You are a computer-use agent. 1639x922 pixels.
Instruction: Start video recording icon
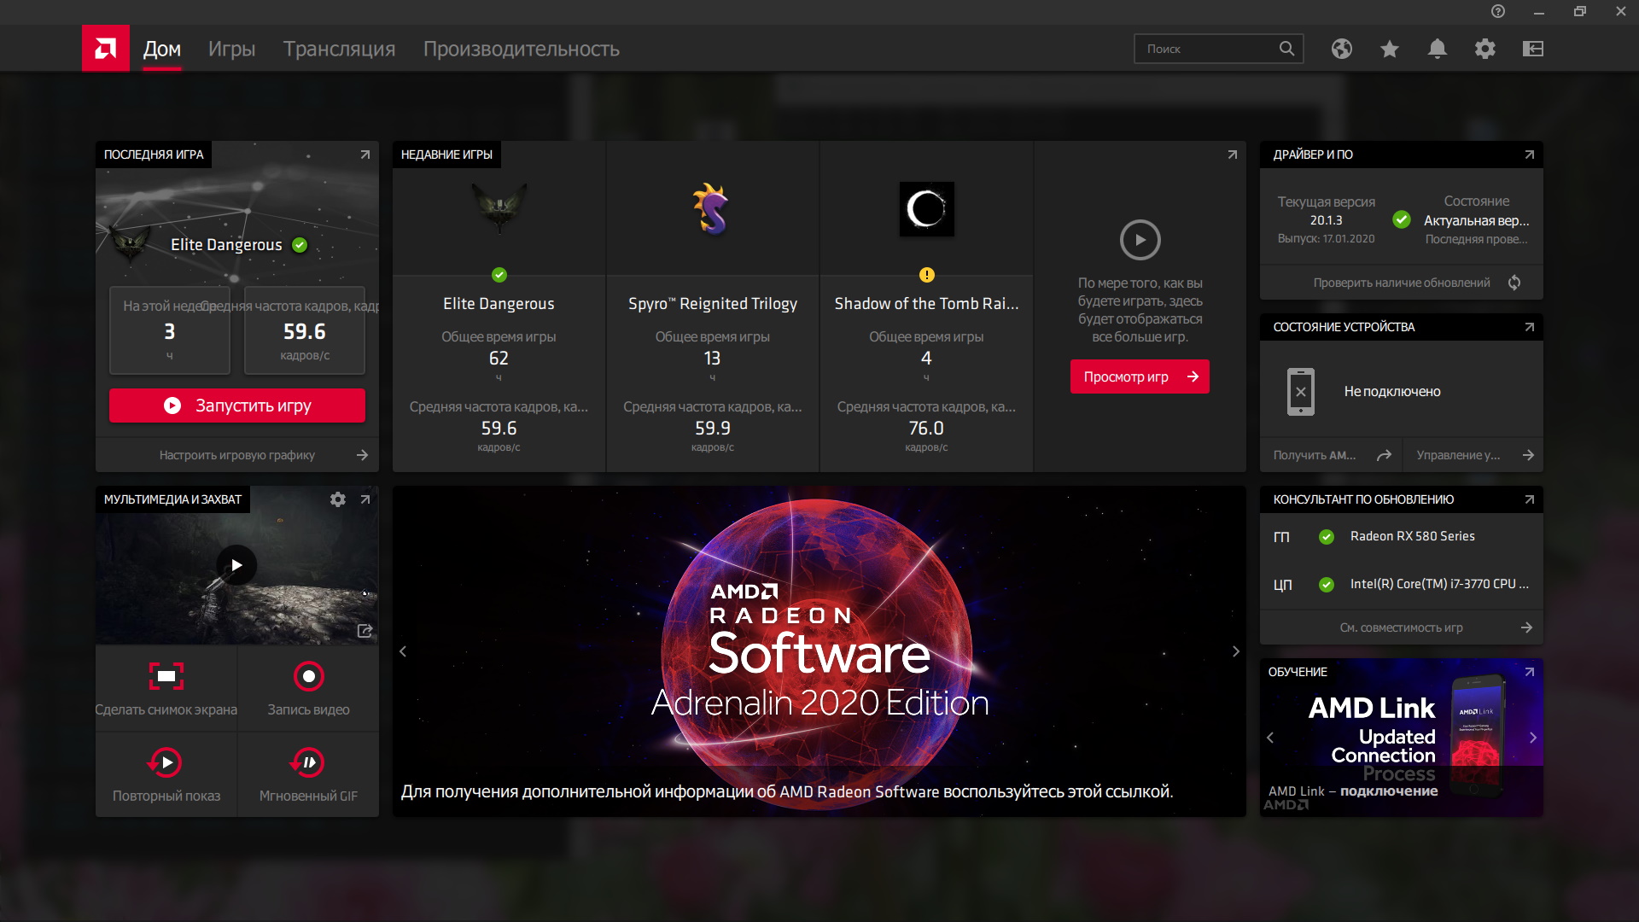308,676
